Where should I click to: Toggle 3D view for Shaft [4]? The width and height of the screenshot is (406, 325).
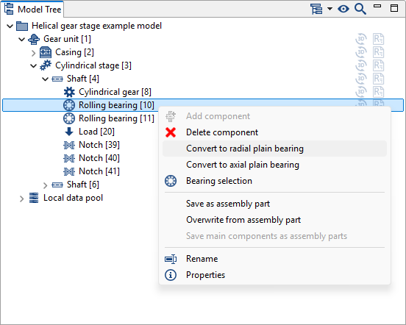(x=361, y=79)
